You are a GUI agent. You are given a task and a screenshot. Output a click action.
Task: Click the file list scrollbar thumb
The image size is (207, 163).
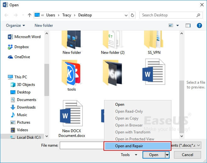click(182, 107)
